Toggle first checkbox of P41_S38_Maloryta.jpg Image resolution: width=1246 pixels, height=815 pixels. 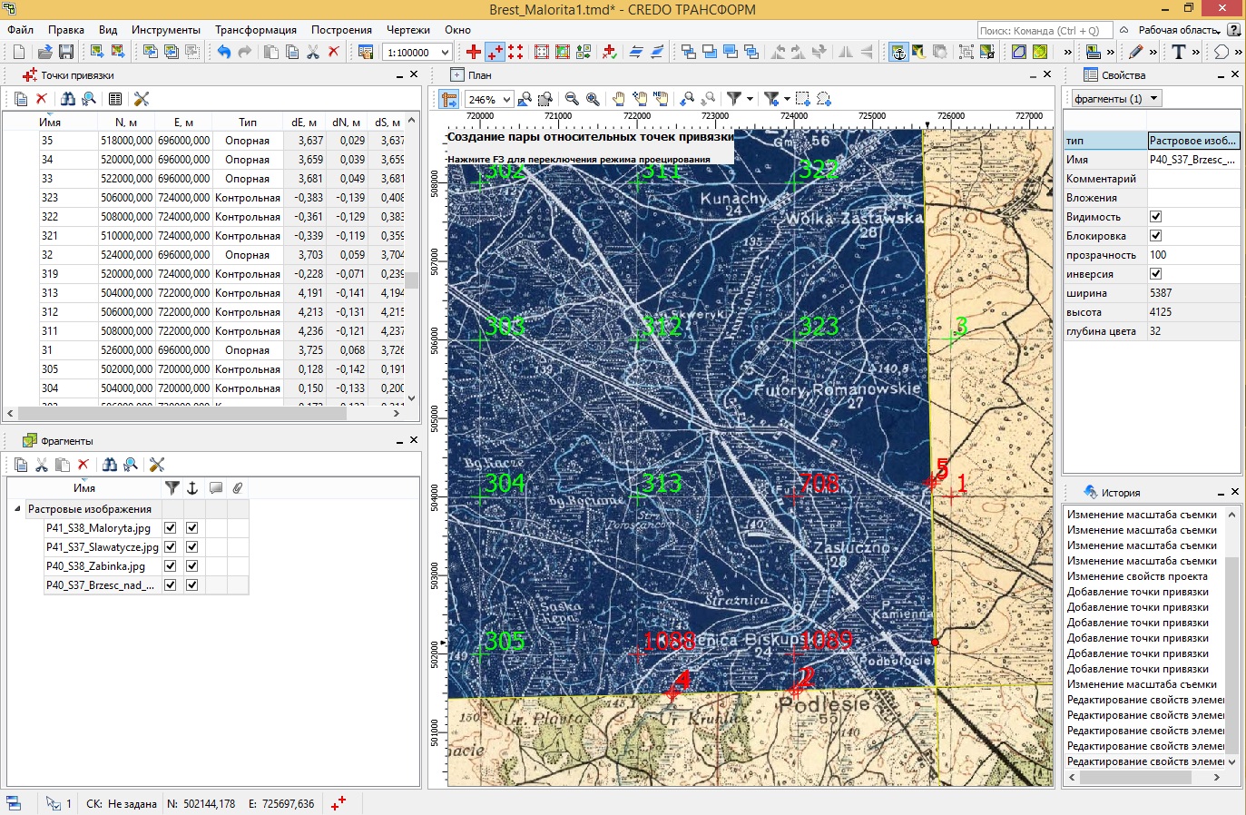click(170, 528)
